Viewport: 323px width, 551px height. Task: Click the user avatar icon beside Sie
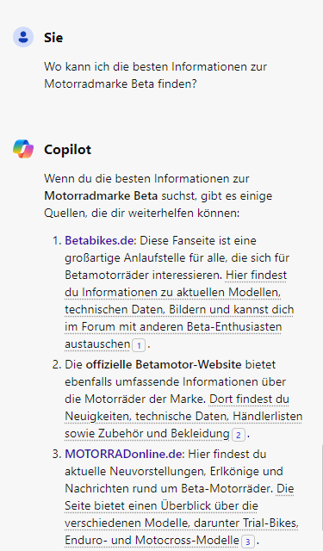tap(23, 37)
